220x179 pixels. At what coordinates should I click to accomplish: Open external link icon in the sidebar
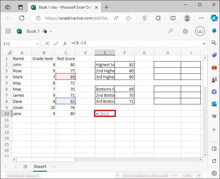click(214, 161)
